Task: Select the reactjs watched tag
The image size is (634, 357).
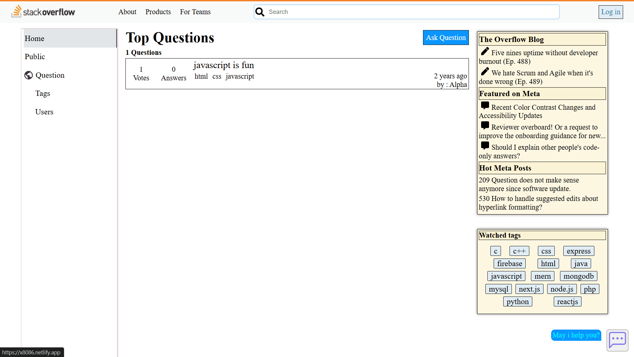Action: click(567, 301)
